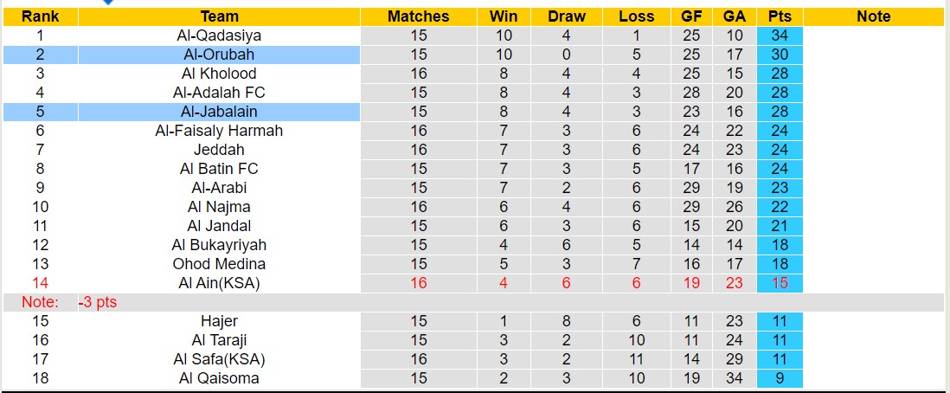This screenshot has height=393, width=950.
Task: Open the Al Qaisoma team link
Action: [219, 378]
